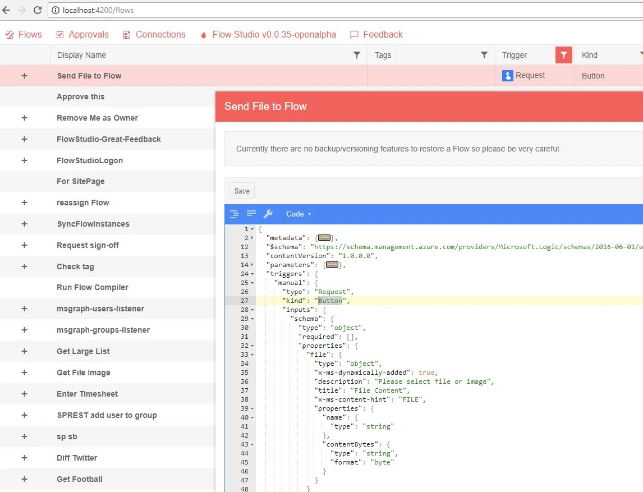
Task: Open the Feedback link
Action: click(x=376, y=34)
